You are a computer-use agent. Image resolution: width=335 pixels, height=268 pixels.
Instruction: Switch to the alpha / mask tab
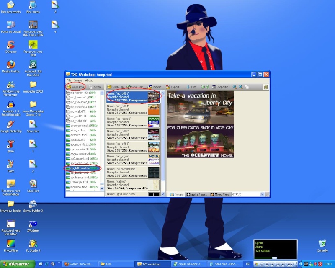(x=197, y=194)
